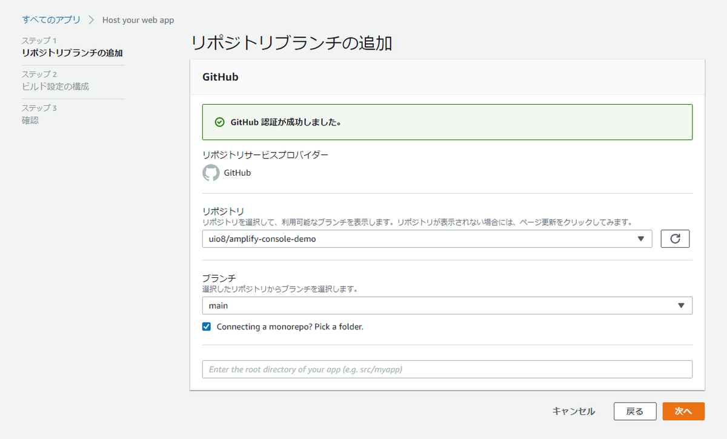Screen dimensions: 727x439
Task: Select step 2 ビルド設定の構成 in sidebar
Action: [56, 87]
